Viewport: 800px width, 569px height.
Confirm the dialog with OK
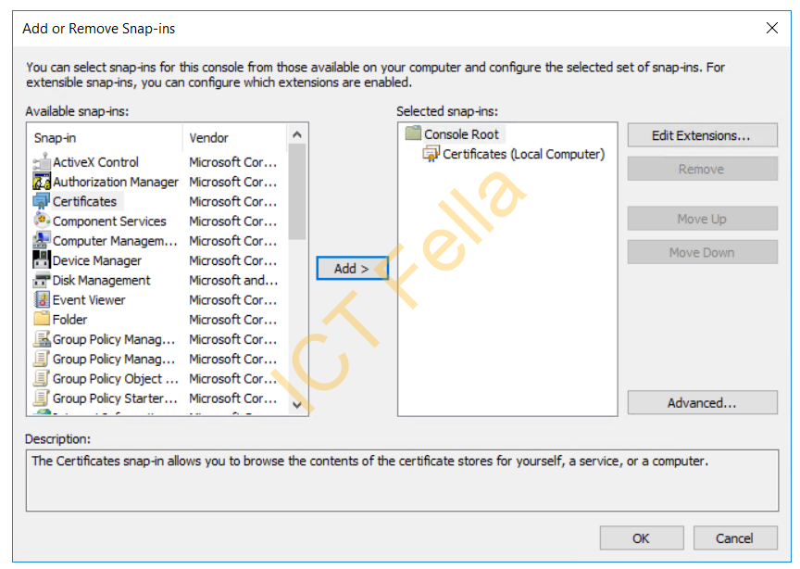(x=642, y=538)
